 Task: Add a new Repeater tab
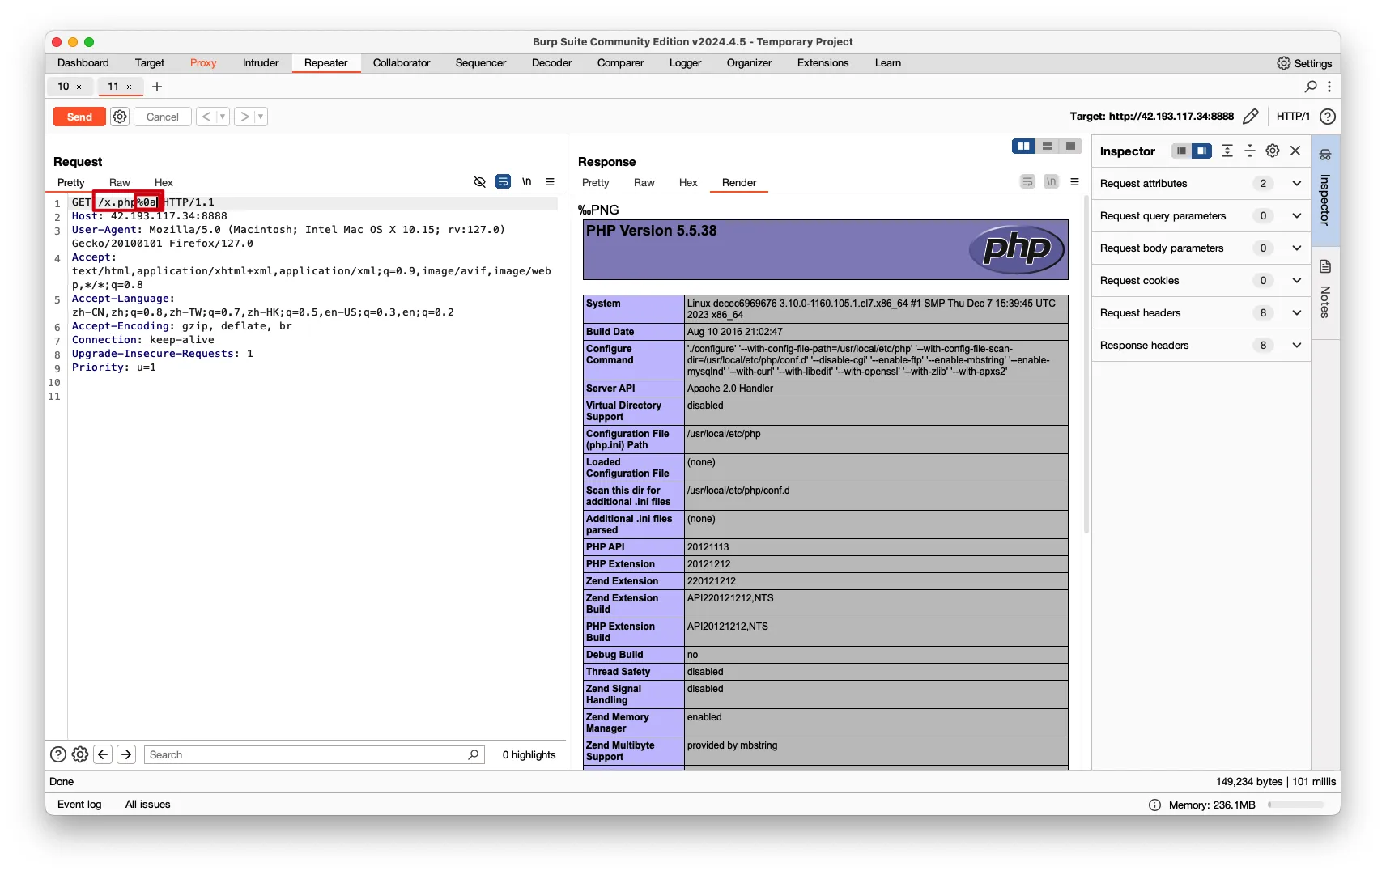[x=157, y=87]
